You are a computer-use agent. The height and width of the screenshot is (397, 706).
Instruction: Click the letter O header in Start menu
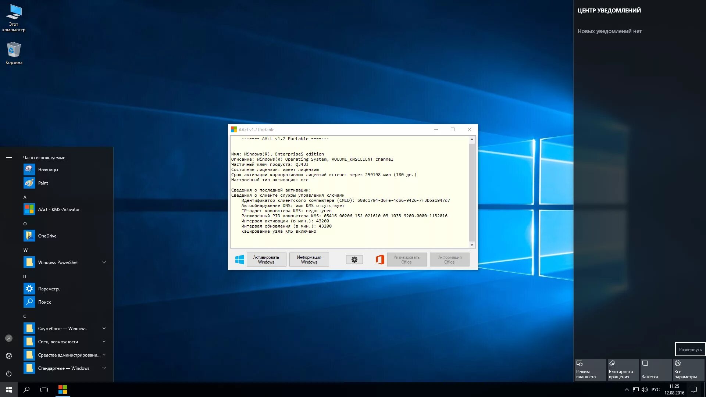coord(25,224)
